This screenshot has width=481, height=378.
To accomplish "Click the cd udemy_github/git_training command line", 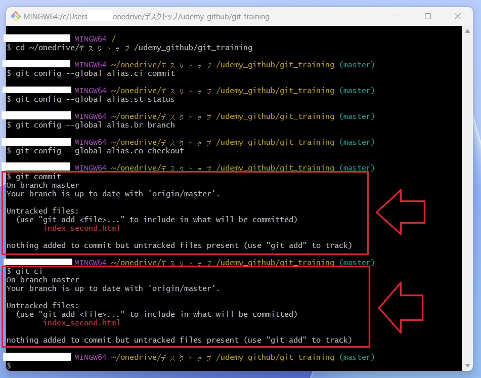I will 129,48.
